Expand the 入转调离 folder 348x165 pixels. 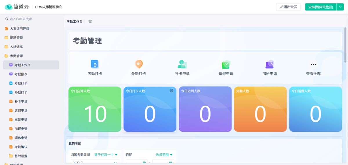(31, 47)
